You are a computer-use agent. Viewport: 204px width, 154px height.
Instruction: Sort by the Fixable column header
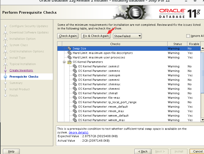pos(194,44)
